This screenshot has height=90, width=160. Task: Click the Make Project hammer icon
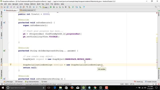coord(40,7)
